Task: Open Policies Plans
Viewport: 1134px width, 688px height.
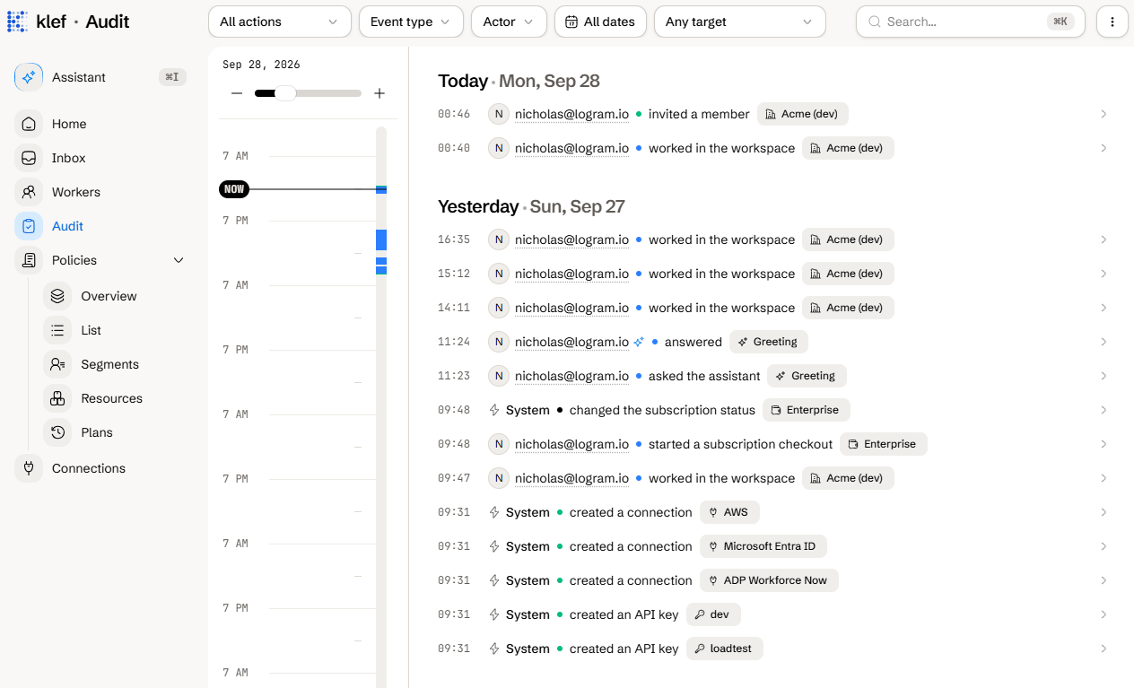Action: (x=97, y=432)
